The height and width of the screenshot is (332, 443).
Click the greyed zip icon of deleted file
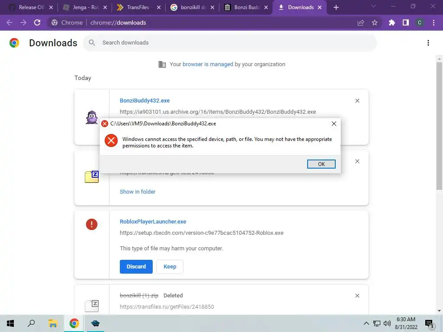coord(92,306)
